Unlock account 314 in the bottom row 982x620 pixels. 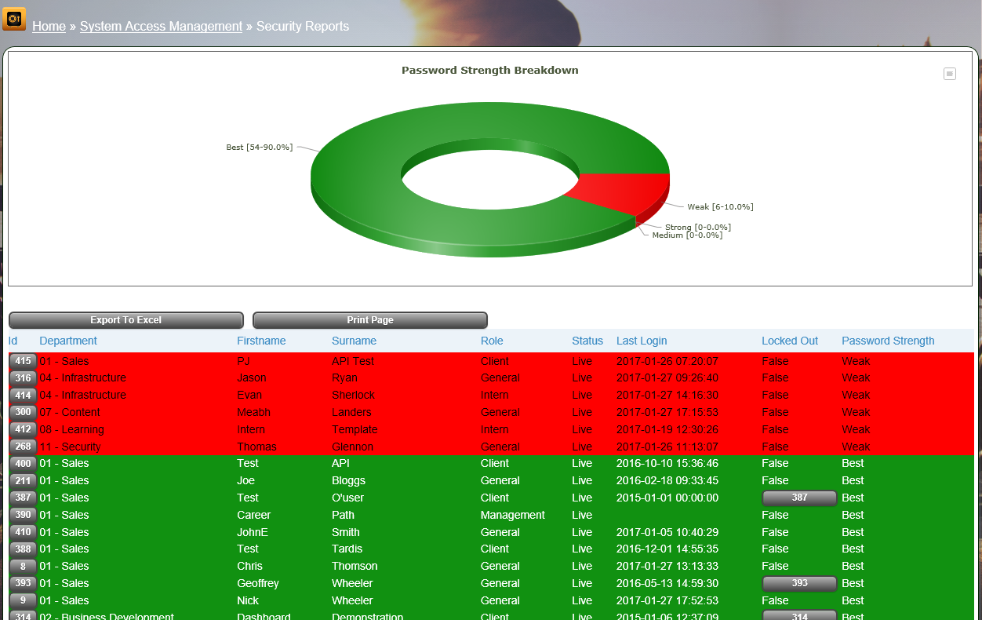(798, 616)
